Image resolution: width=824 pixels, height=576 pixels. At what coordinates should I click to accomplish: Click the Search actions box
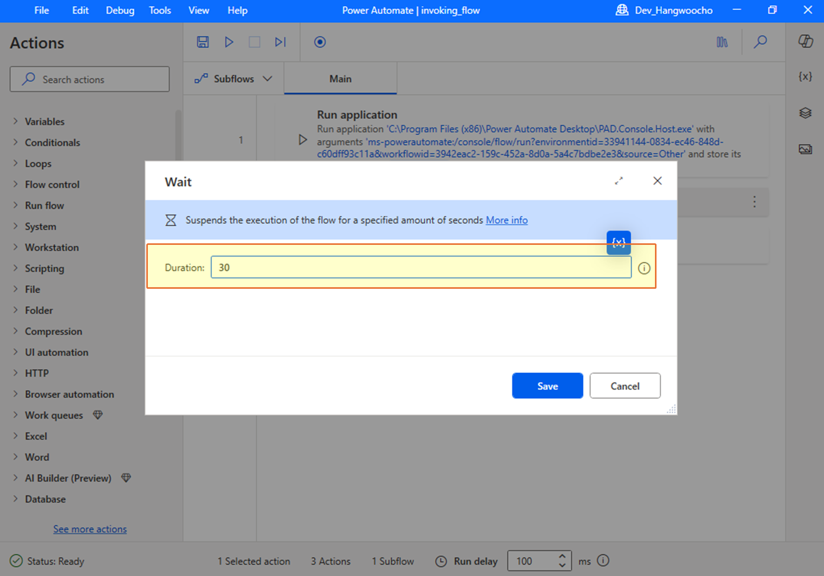(89, 79)
